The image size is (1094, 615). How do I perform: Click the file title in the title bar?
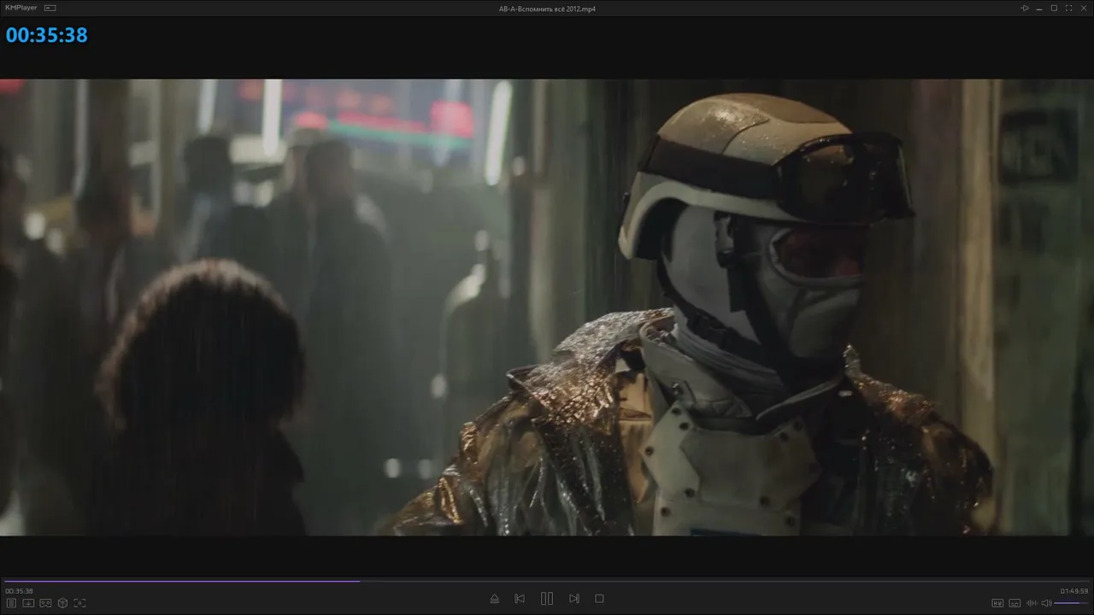(x=547, y=8)
